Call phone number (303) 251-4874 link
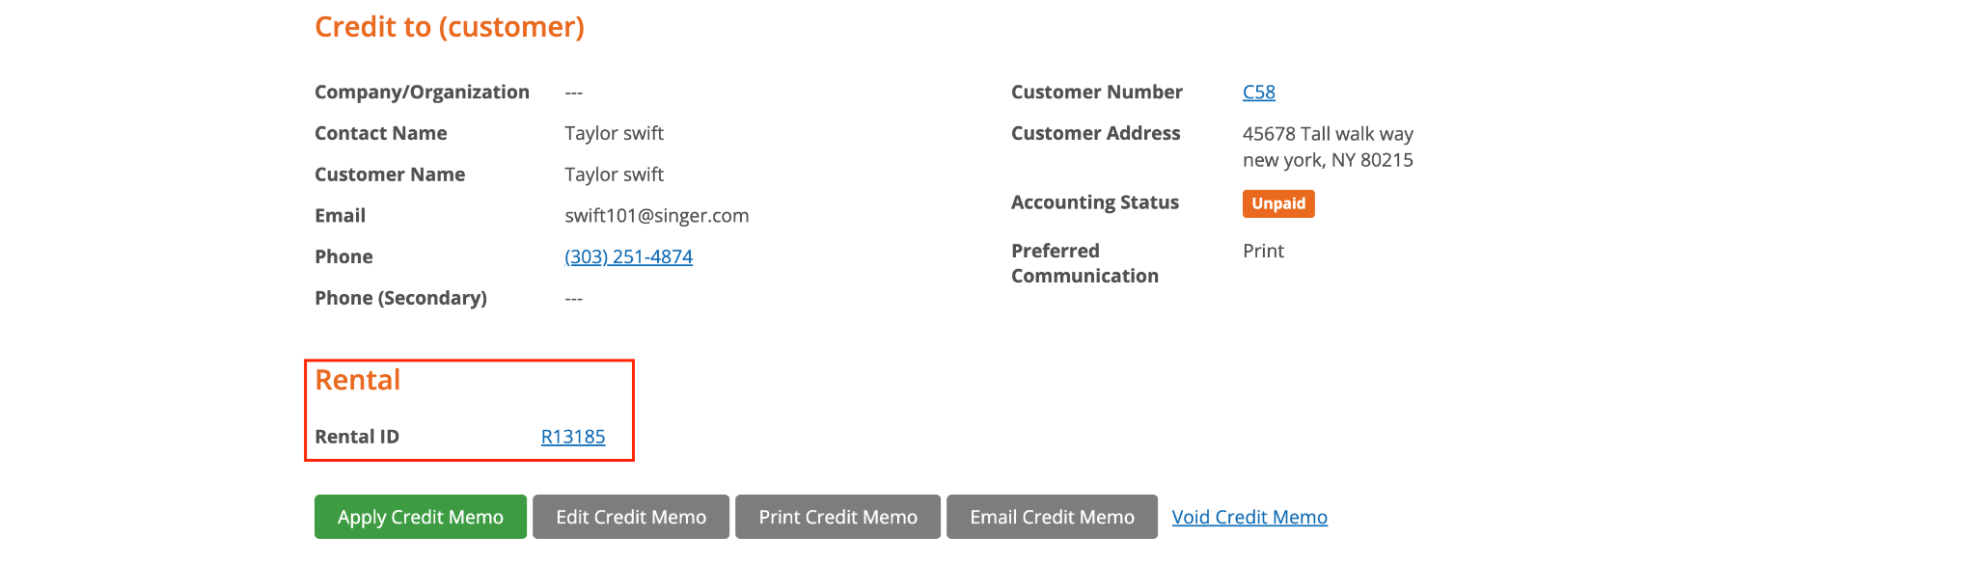 pyautogui.click(x=629, y=256)
